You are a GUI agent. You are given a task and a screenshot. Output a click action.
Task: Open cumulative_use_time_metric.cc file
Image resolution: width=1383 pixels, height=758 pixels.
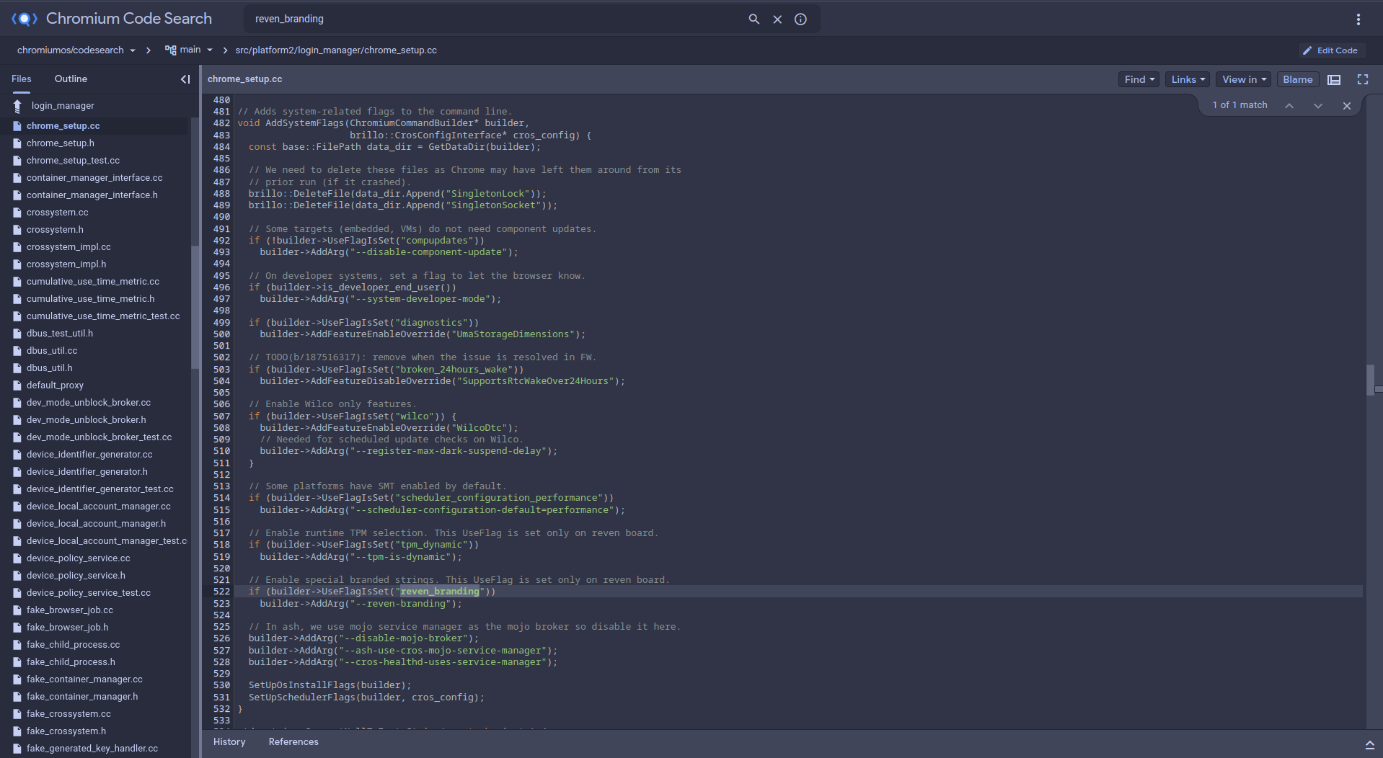pos(93,282)
